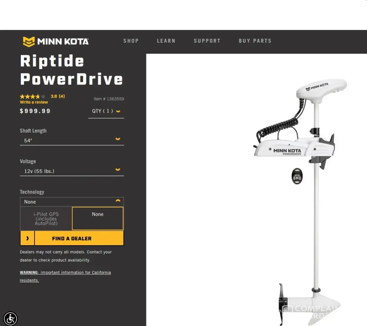Click the Minn Kota logo

[x=56, y=41]
